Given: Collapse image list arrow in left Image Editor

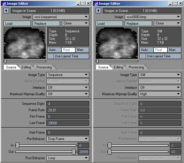Looking at the screenshot, I should (6, 11).
